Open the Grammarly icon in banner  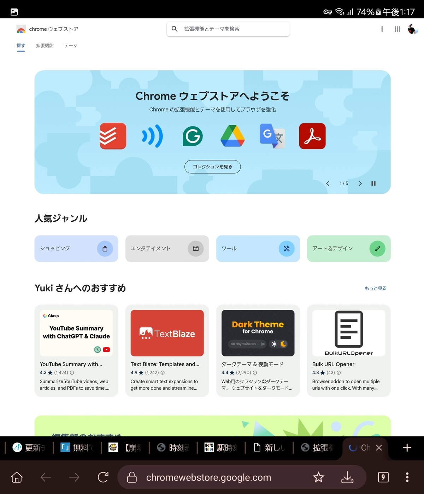pos(193,136)
